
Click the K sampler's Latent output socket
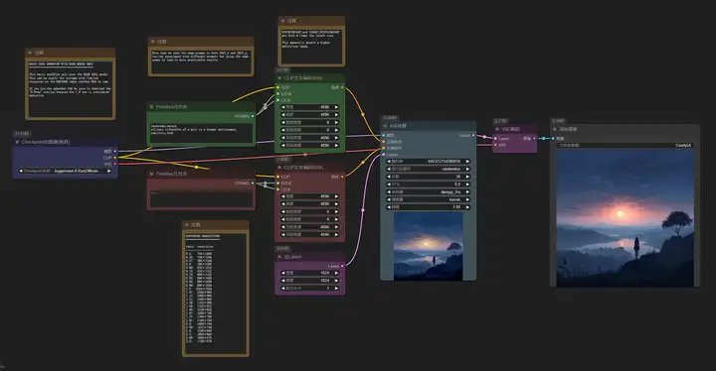pos(473,135)
